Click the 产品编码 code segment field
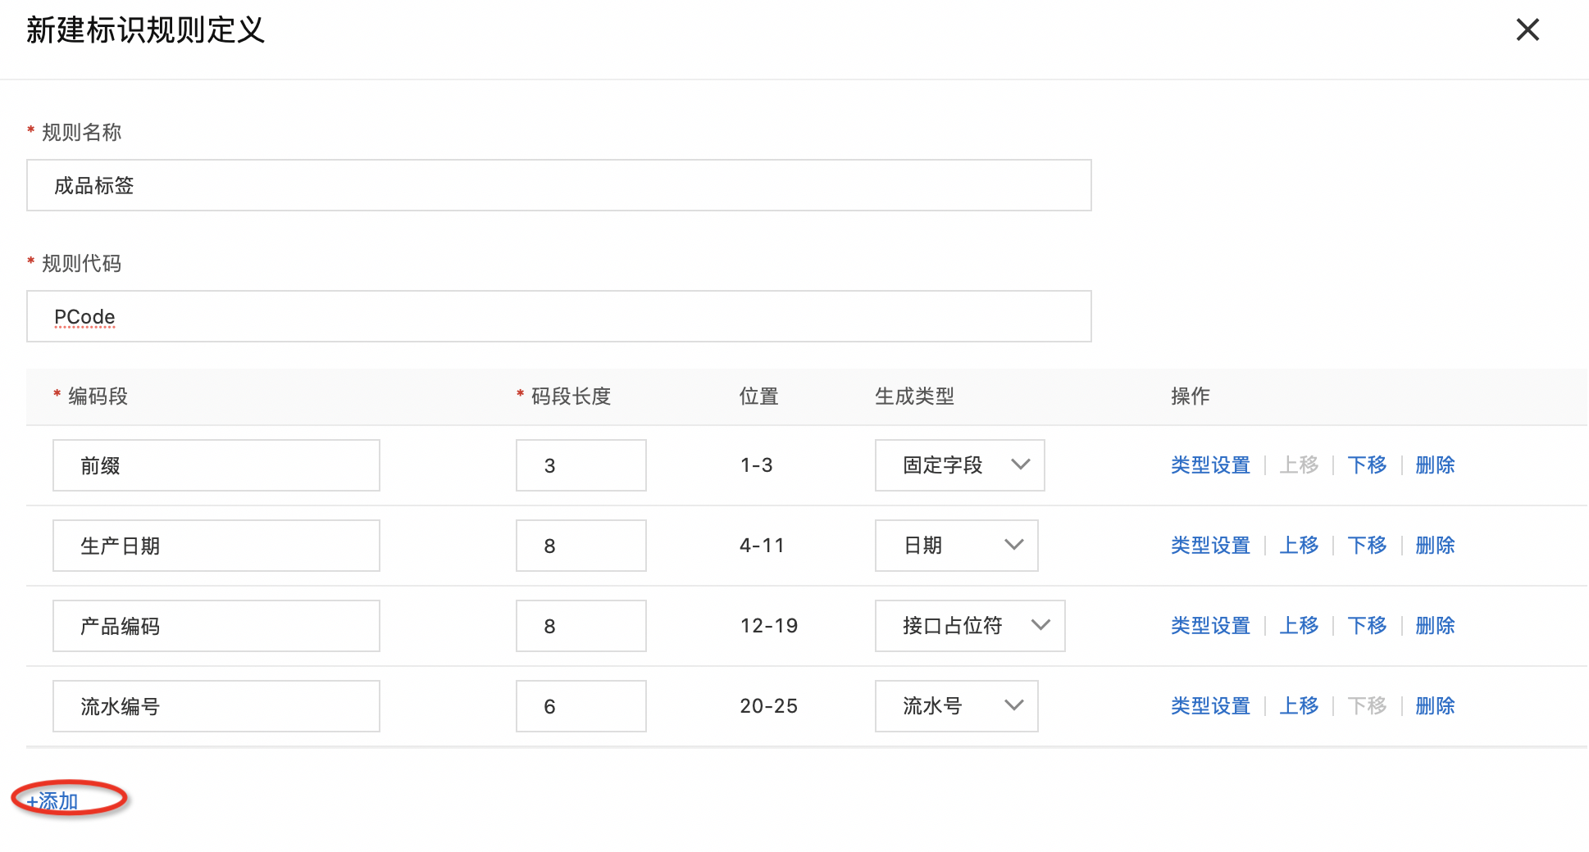The width and height of the screenshot is (1589, 852). tap(216, 626)
